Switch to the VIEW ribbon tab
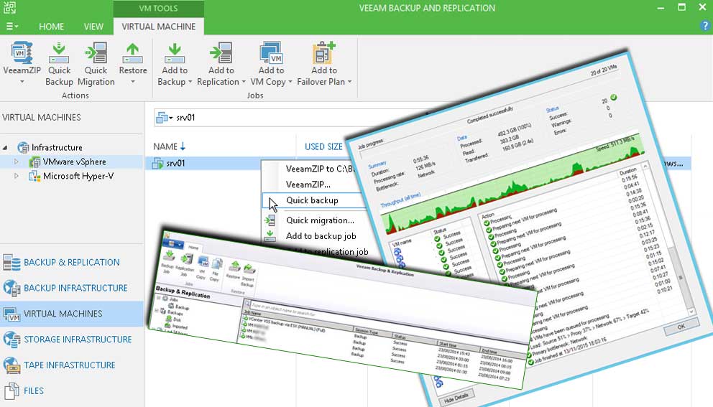Screen dimensions: 713x407 (x=93, y=27)
